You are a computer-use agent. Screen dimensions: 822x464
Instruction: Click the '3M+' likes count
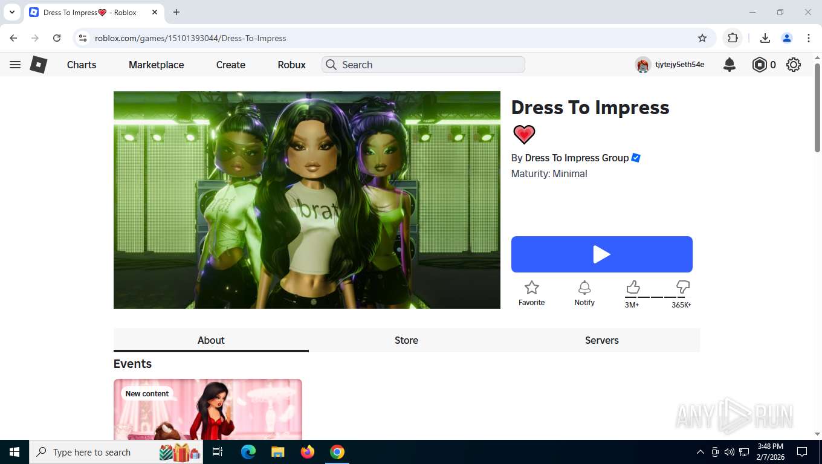[632, 305]
